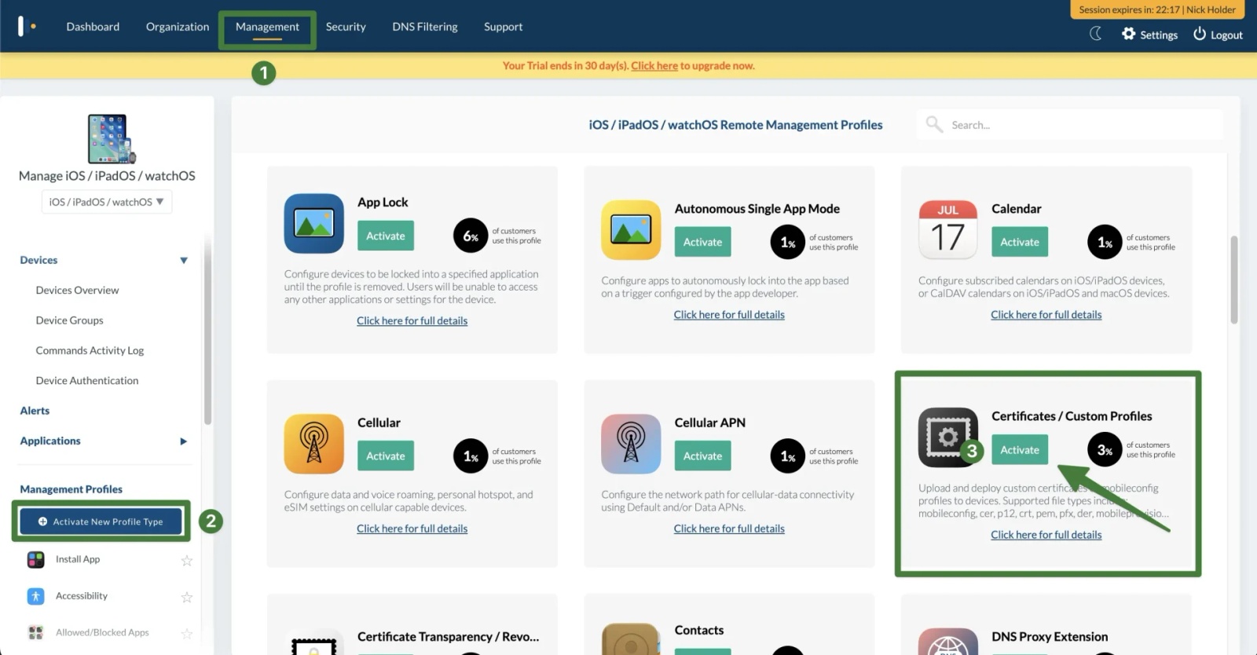Favorite Install App with star

(187, 560)
